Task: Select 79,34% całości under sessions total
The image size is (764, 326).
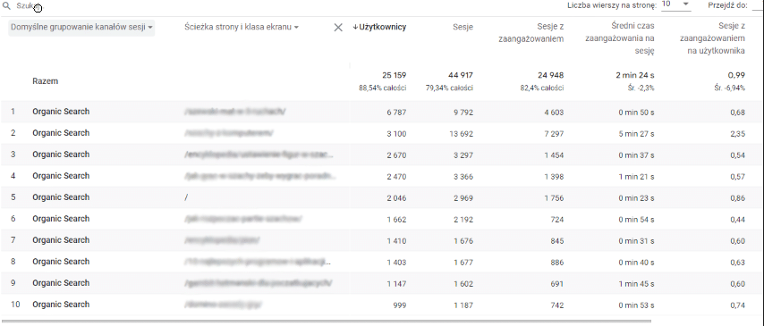Action: pos(449,88)
